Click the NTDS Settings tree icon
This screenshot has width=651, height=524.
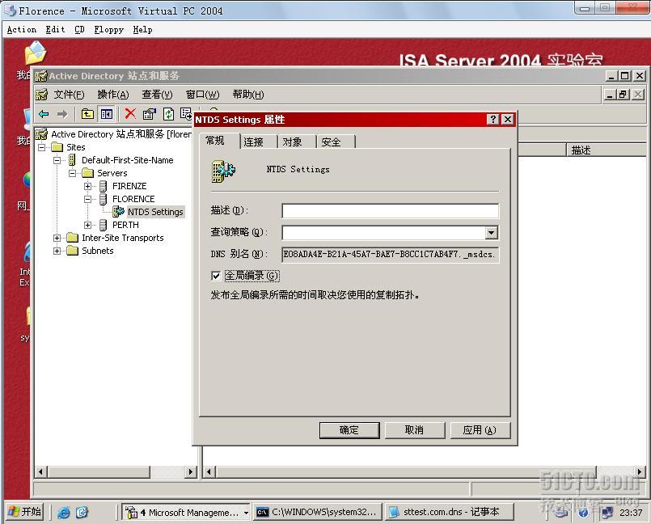point(118,212)
